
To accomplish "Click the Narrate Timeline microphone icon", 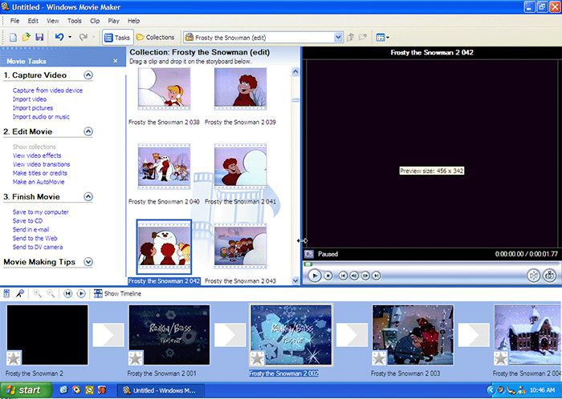I will click(20, 293).
